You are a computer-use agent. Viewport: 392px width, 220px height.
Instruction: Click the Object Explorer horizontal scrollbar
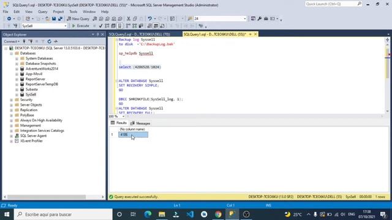click(47, 197)
